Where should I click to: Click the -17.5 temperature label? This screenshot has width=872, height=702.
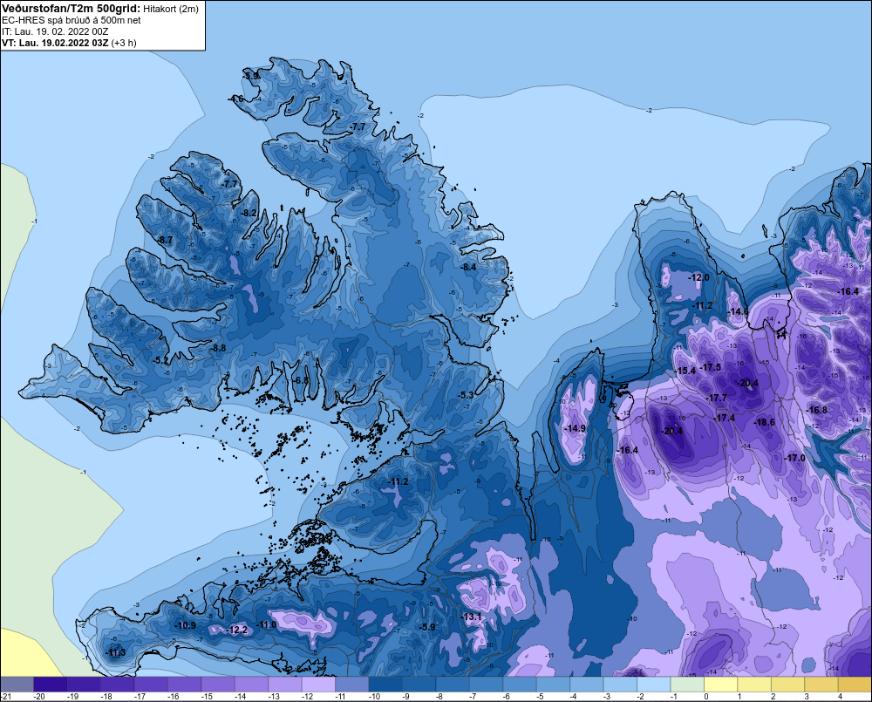(x=710, y=368)
